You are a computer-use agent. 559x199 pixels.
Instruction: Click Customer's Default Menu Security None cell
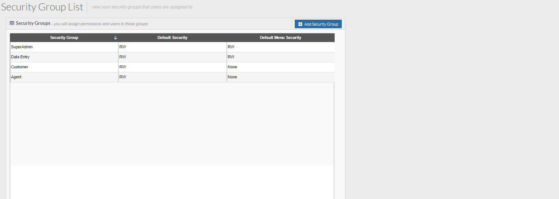233,67
